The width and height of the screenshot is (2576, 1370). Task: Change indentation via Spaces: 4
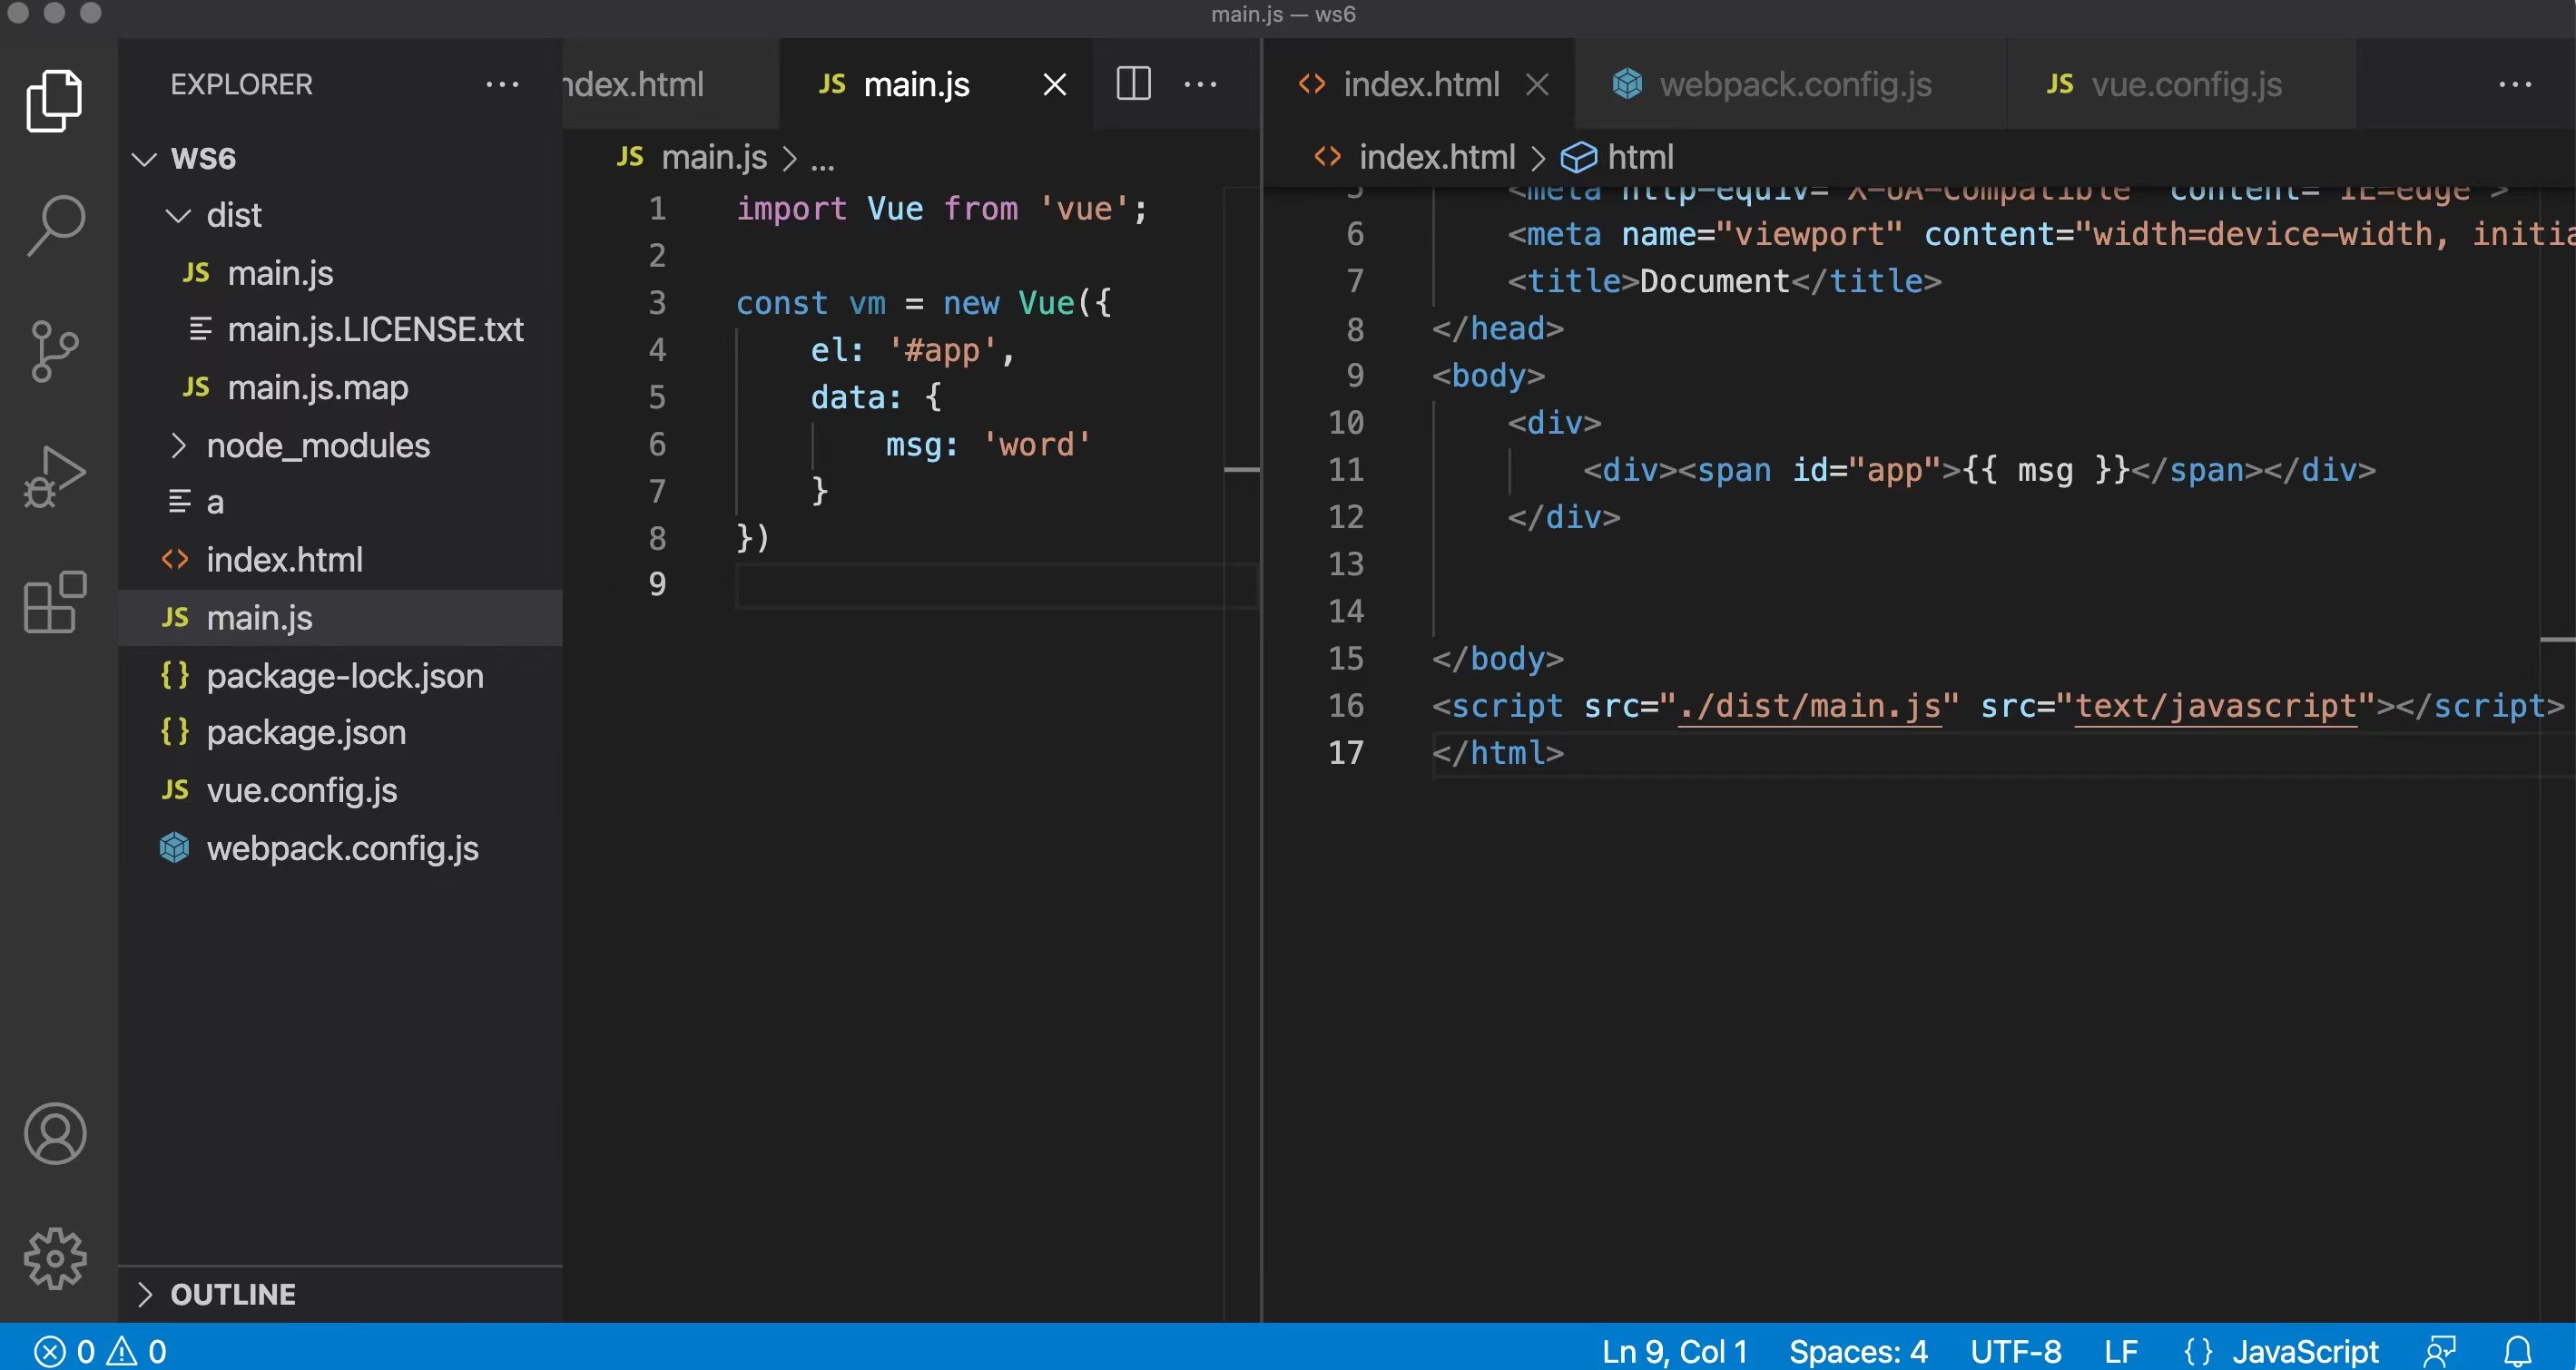[x=1858, y=1352]
